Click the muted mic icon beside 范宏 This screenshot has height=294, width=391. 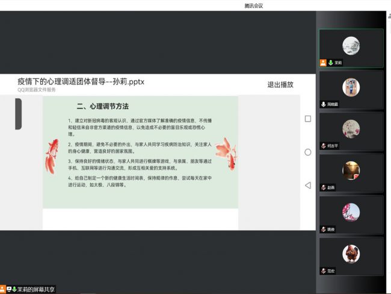point(324,271)
